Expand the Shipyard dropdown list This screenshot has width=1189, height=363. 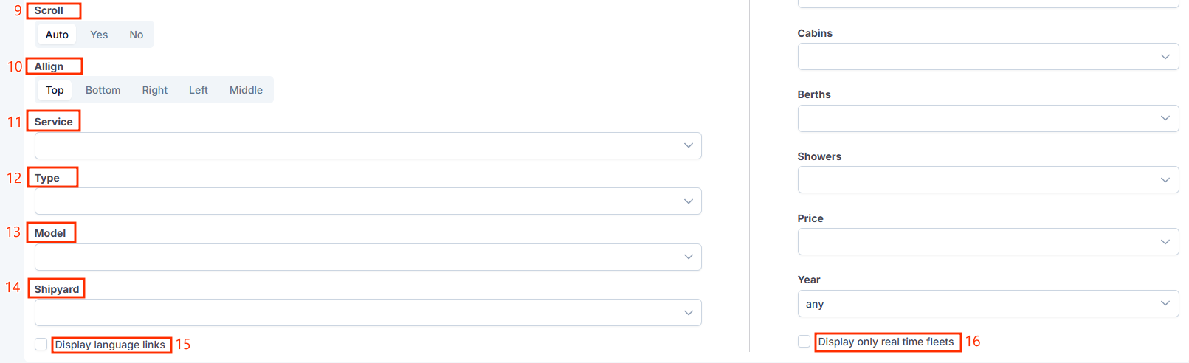(x=368, y=312)
